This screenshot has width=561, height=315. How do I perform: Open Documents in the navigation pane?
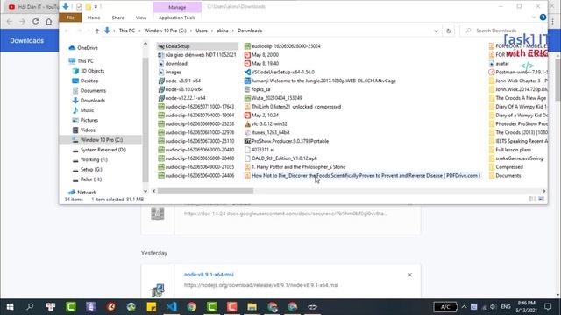click(93, 91)
